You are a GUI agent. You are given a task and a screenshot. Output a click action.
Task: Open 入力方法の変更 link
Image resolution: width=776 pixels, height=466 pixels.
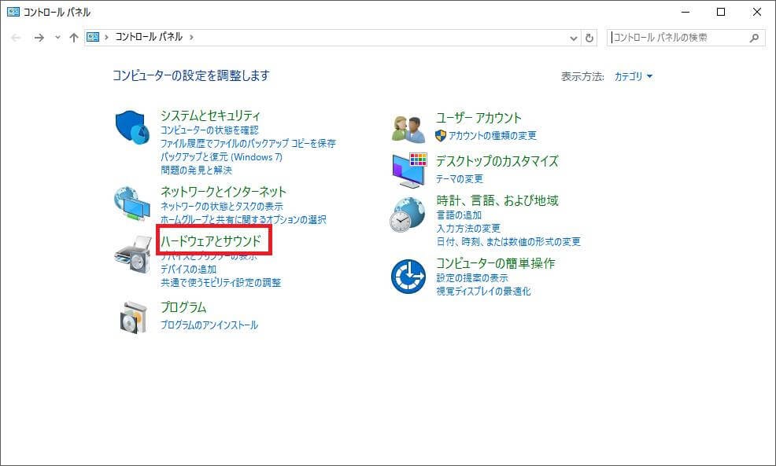pos(468,229)
